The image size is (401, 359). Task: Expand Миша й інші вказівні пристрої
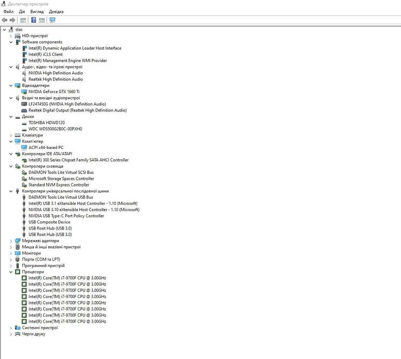[11, 247]
